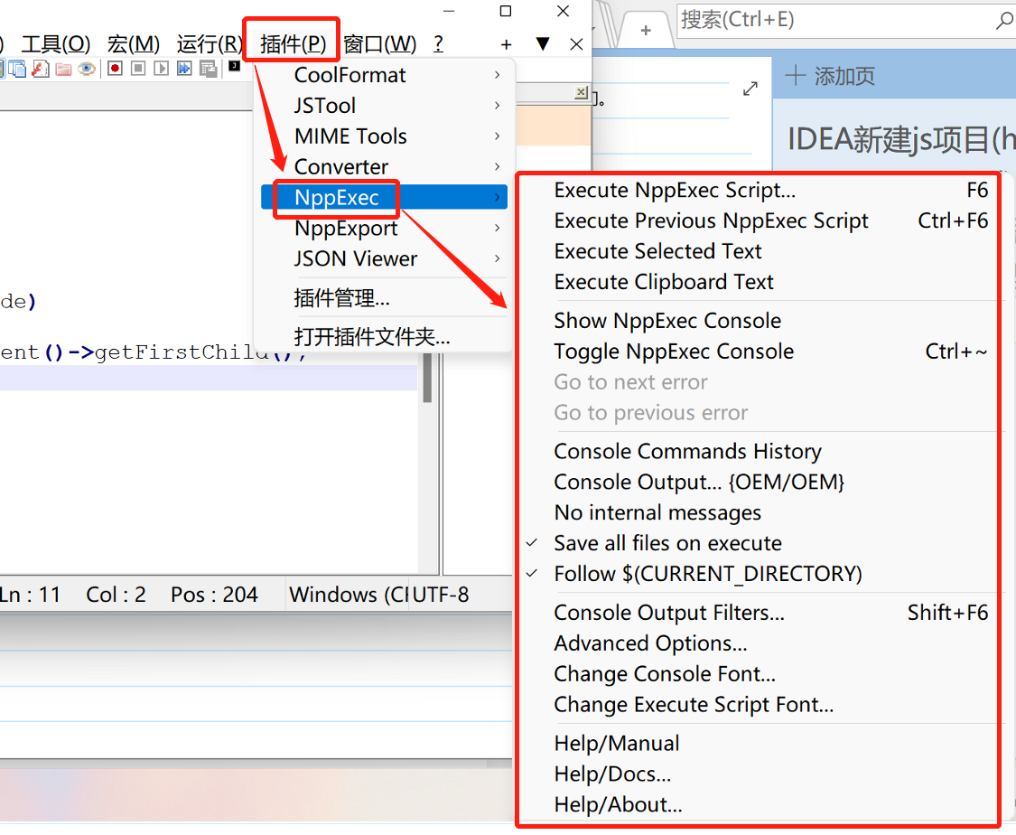The height and width of the screenshot is (835, 1016).
Task: Expand NppExport submenu
Action: click(384, 228)
